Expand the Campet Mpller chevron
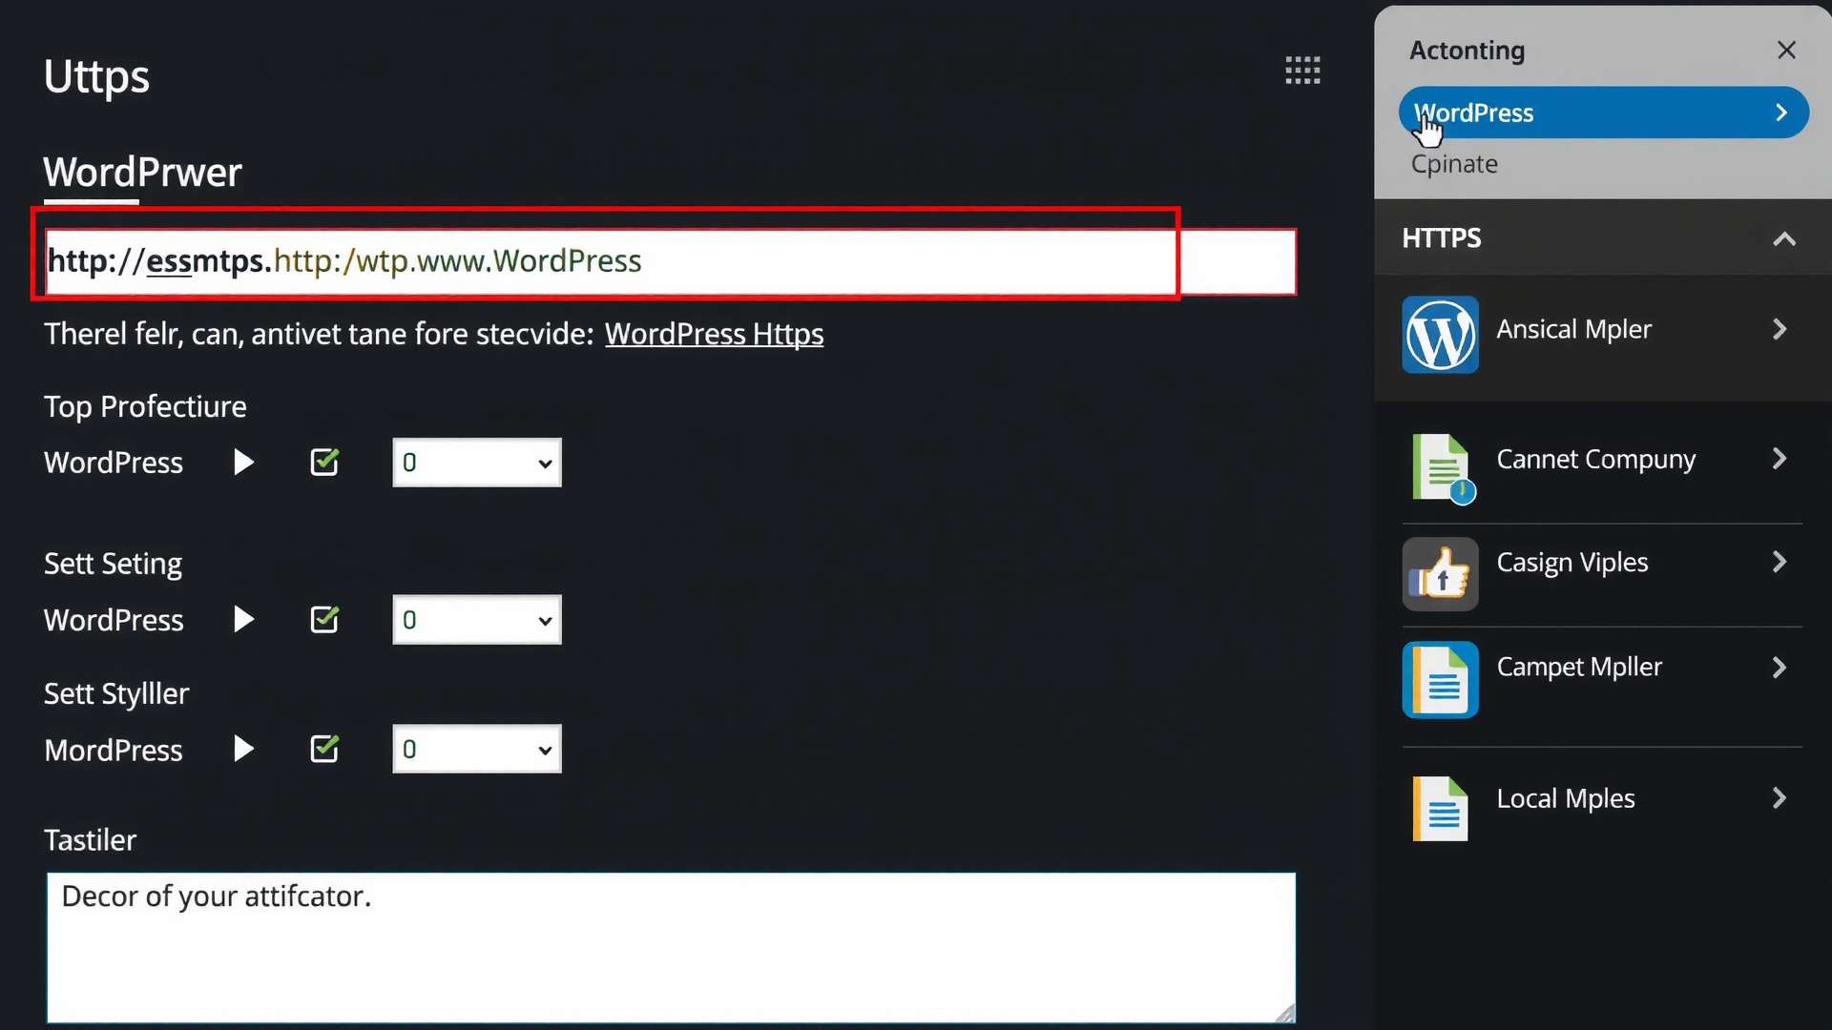Screen dimensions: 1832x1030 pos(1779,667)
